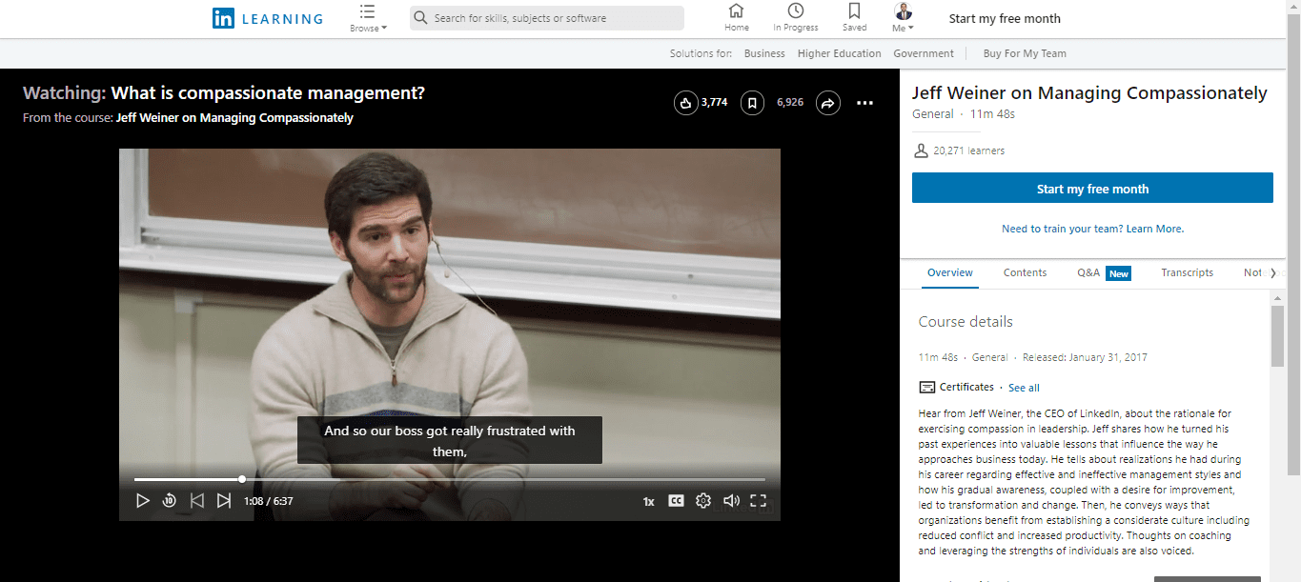Seek on the video progress bar
Screen dimensions: 1301x582
(x=450, y=479)
